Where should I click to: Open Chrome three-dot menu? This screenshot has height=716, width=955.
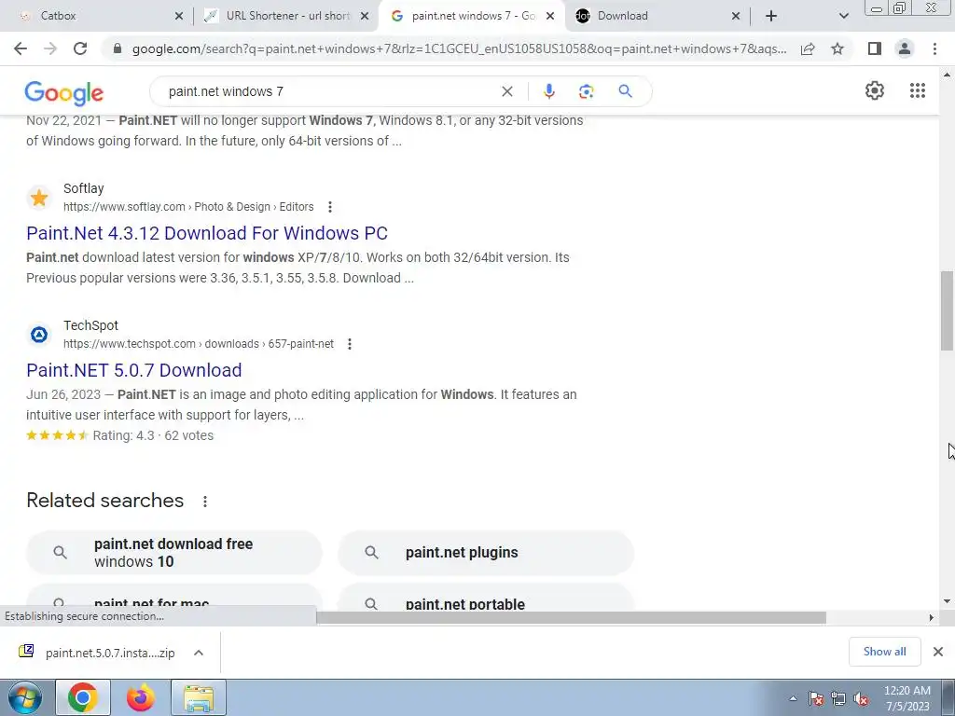tap(934, 48)
